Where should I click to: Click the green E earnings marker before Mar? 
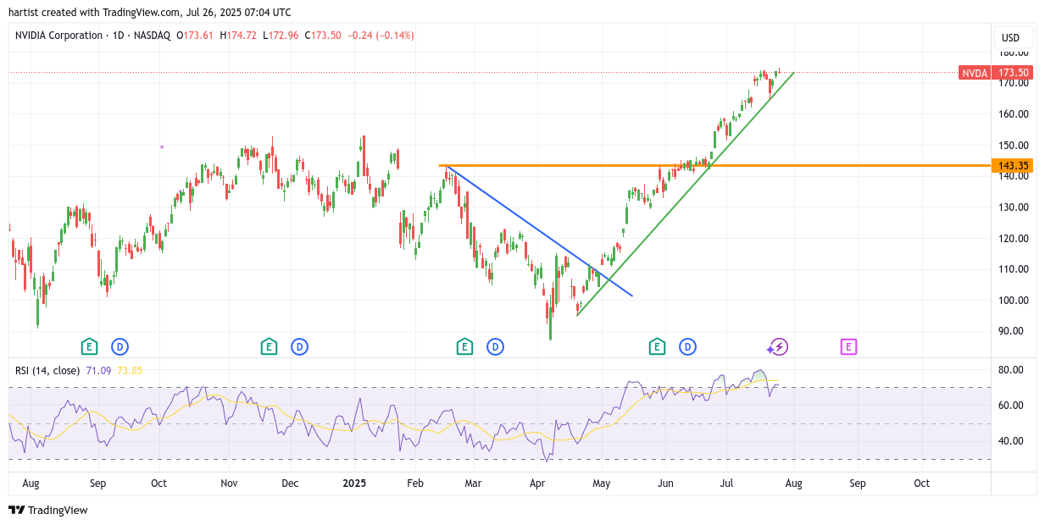(464, 346)
